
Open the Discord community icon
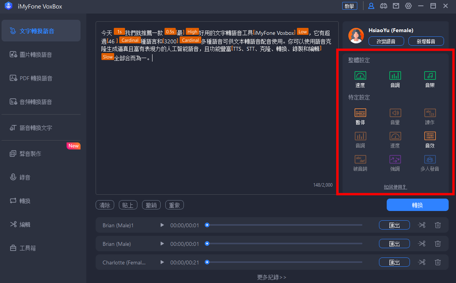pyautogui.click(x=384, y=6)
